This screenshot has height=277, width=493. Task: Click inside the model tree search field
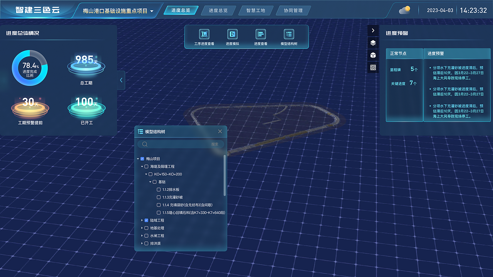click(181, 144)
